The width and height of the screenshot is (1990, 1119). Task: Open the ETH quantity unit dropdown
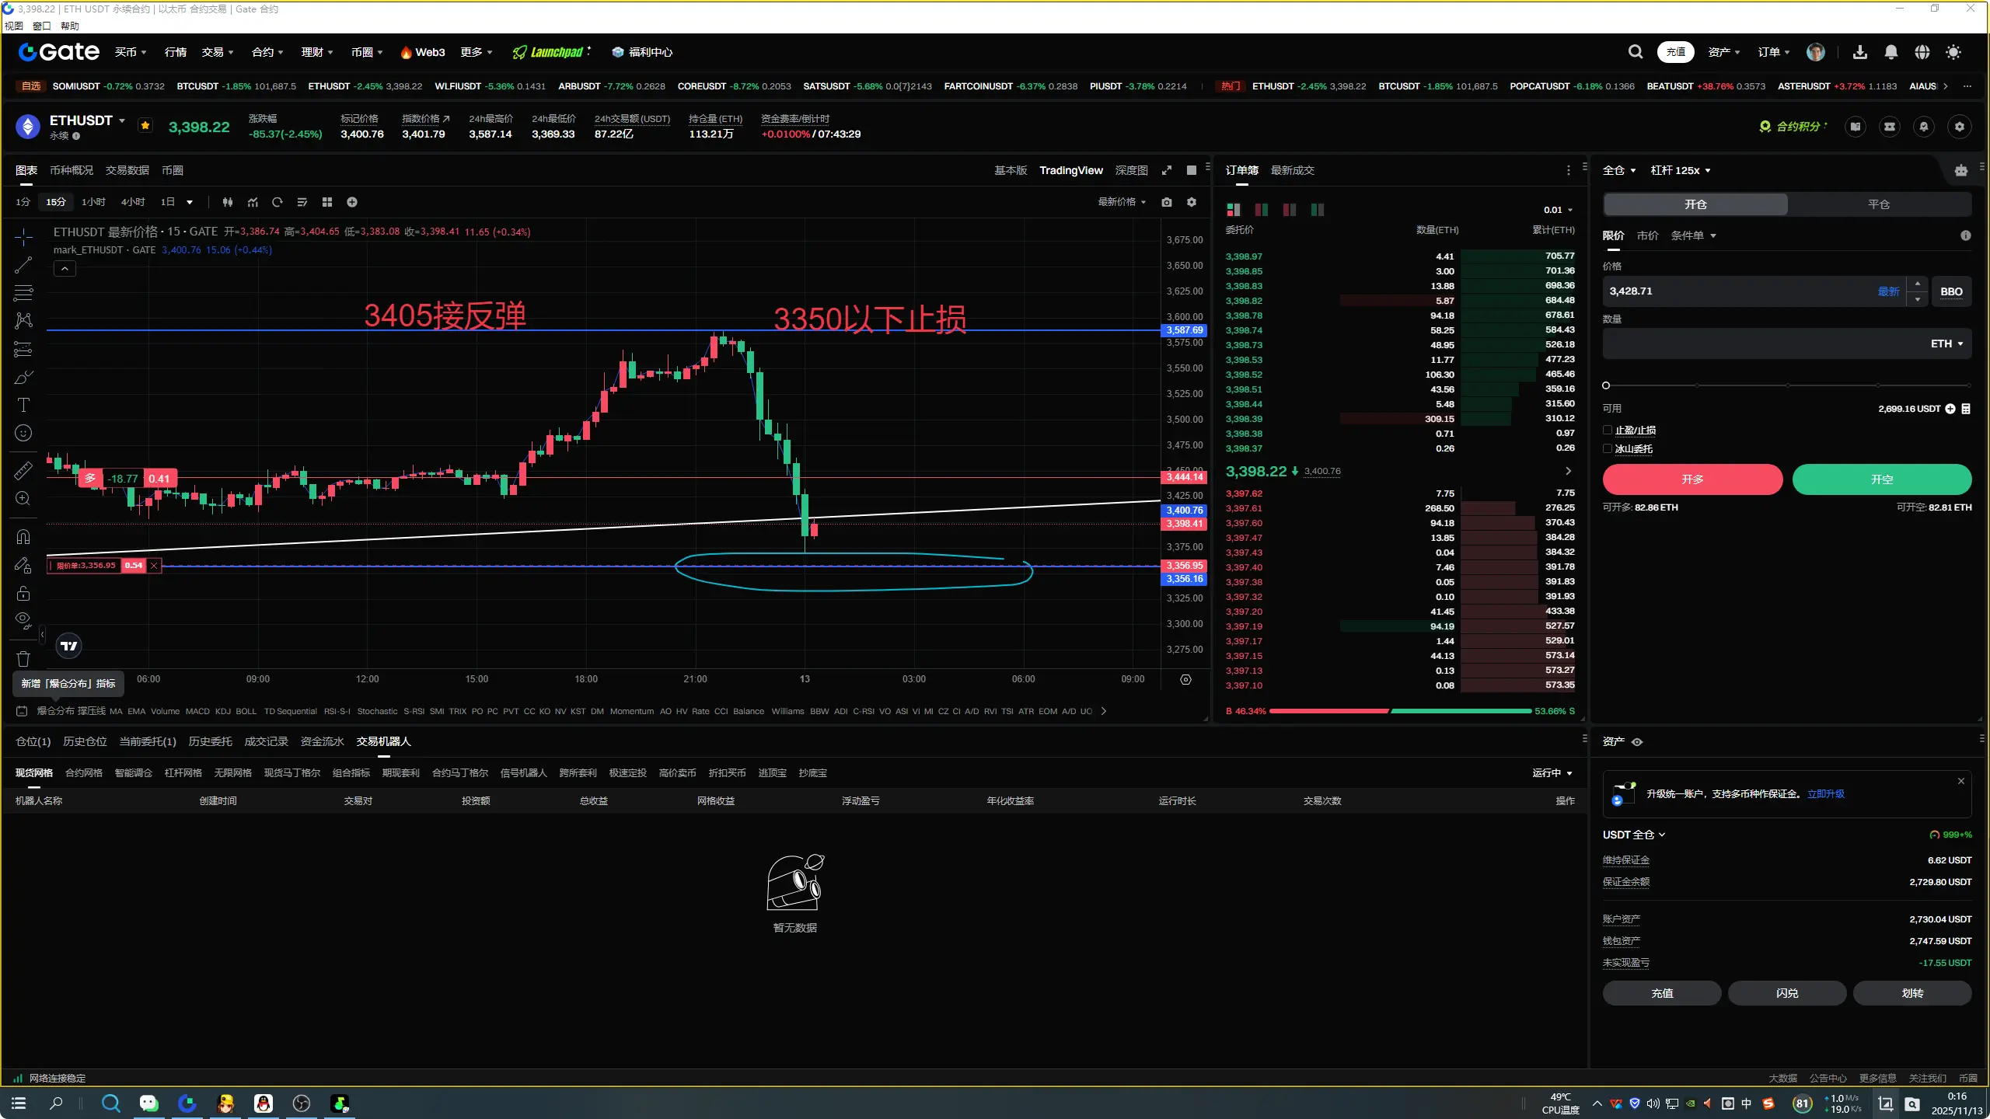(1946, 343)
